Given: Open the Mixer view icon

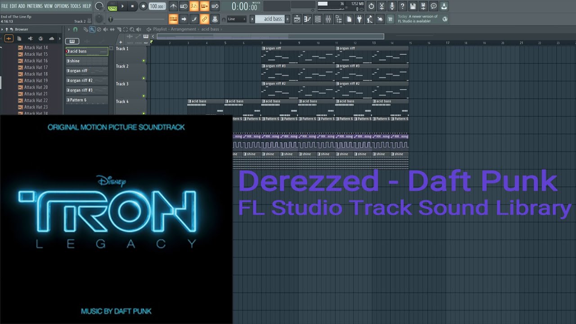Looking at the screenshot, I should tap(328, 19).
